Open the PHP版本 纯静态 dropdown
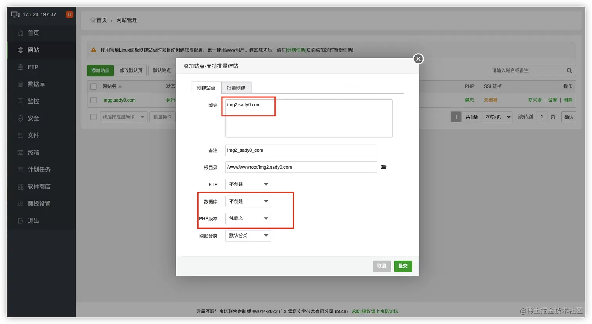 click(248, 218)
